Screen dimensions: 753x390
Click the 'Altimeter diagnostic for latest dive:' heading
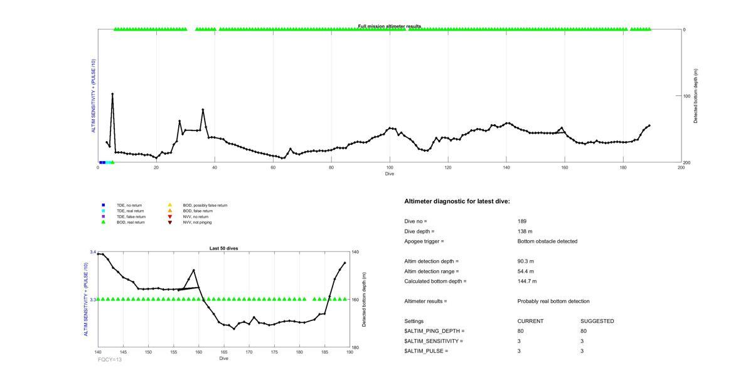coord(457,201)
